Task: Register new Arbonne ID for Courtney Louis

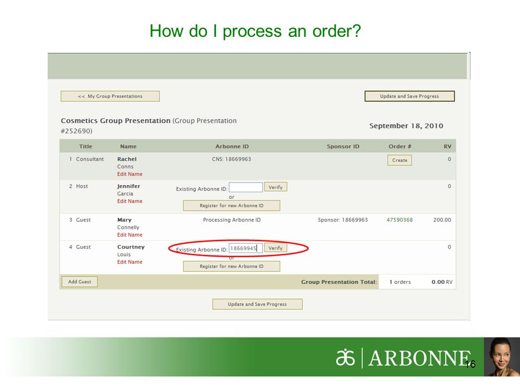Action: point(231,266)
